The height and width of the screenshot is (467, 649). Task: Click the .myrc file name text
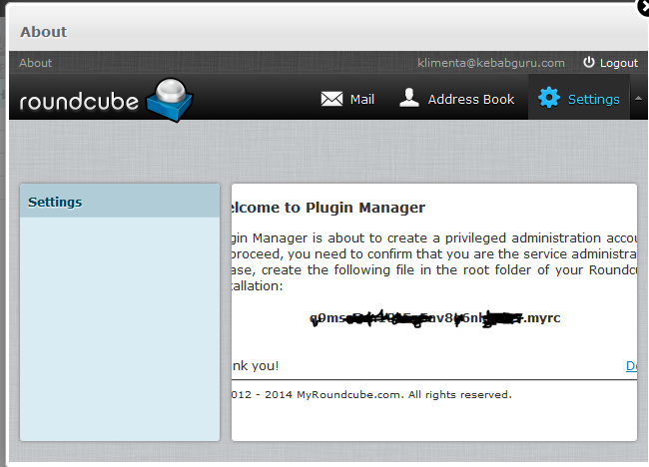click(x=435, y=317)
